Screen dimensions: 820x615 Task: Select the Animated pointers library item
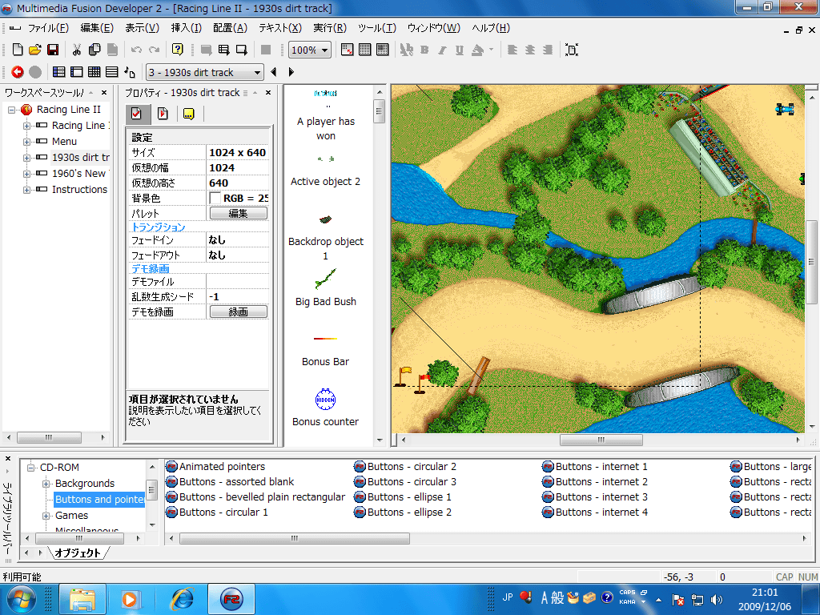pyautogui.click(x=215, y=467)
